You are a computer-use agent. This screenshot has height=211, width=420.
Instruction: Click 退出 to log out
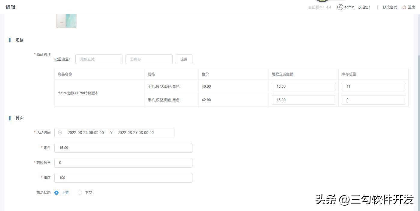click(x=411, y=7)
